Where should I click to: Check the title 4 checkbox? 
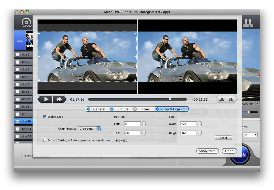18,77
